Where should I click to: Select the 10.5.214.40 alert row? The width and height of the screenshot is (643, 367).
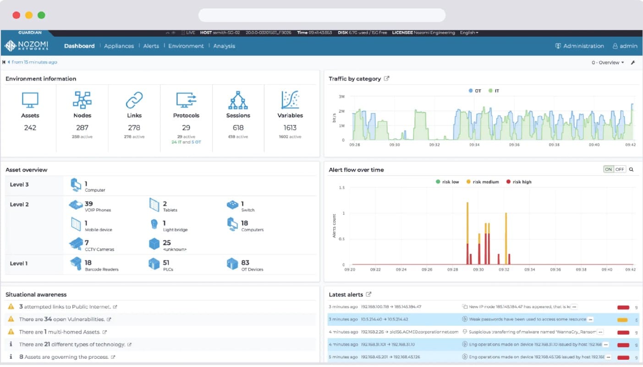point(484,319)
